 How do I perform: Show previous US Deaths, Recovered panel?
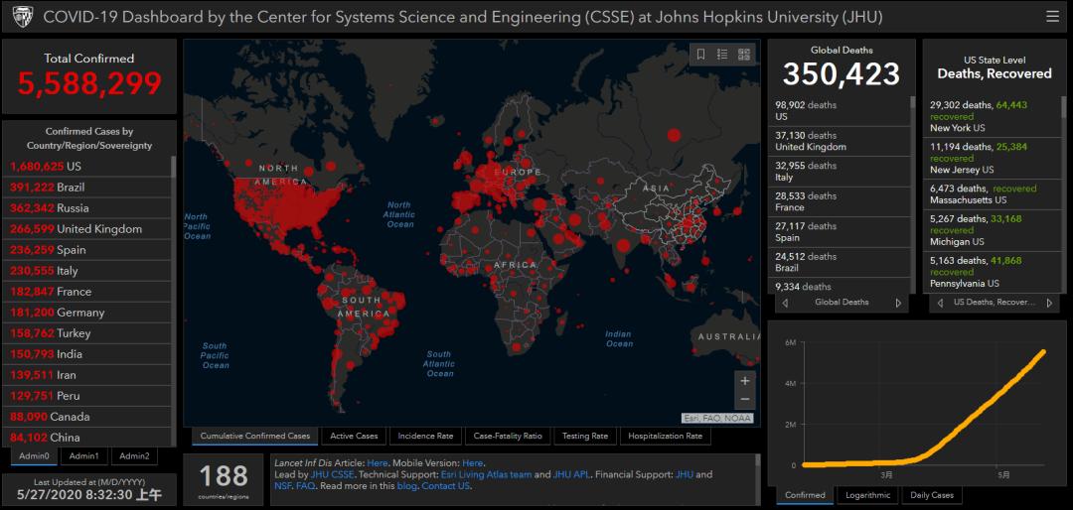click(x=939, y=303)
